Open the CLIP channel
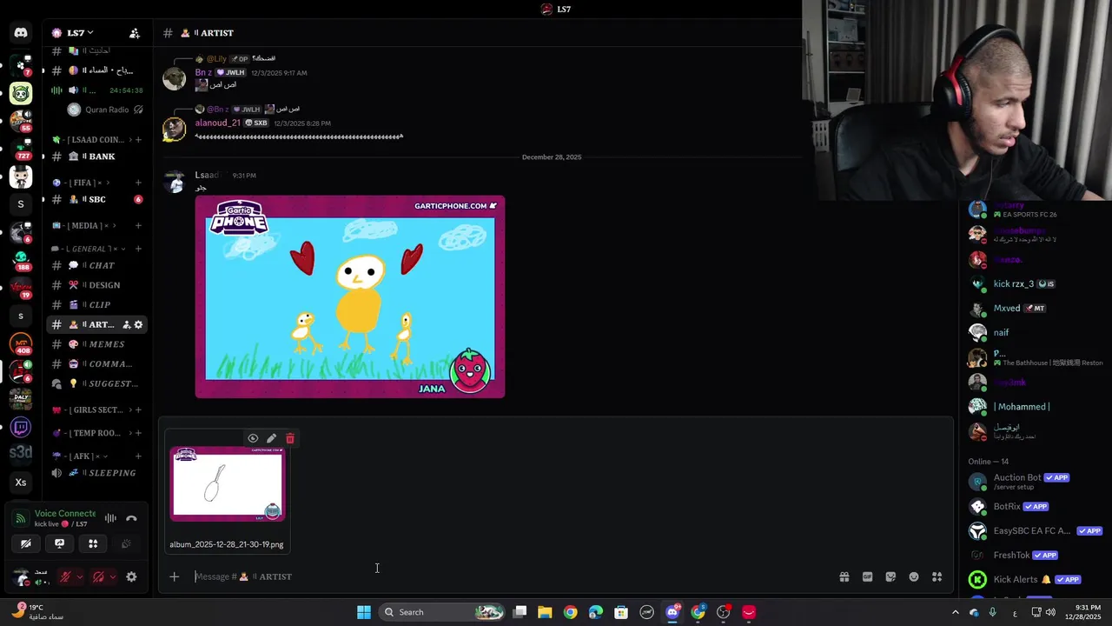The height and width of the screenshot is (626, 1112). (x=96, y=304)
